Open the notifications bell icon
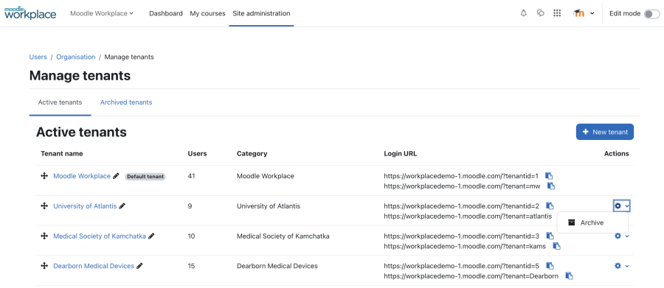This screenshot has height=288, width=664. point(523,13)
